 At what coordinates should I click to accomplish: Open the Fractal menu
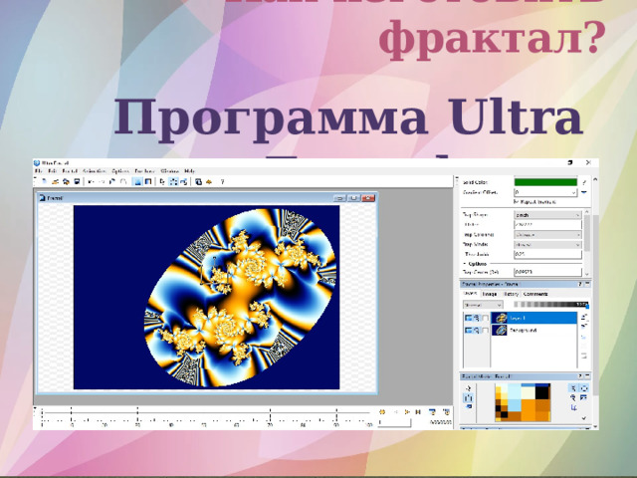click(x=70, y=171)
